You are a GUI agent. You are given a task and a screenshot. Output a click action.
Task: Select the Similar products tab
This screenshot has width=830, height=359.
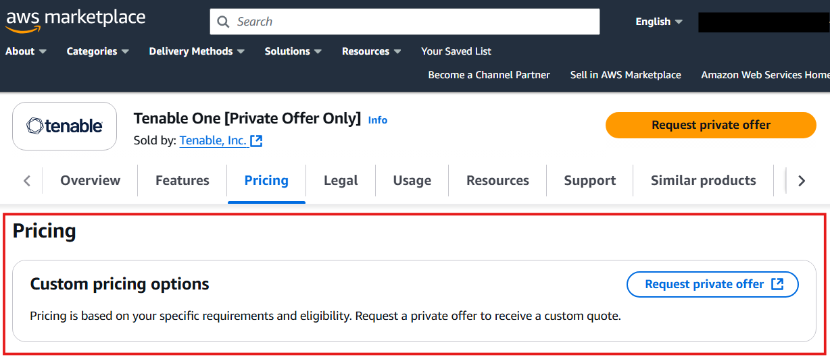703,180
